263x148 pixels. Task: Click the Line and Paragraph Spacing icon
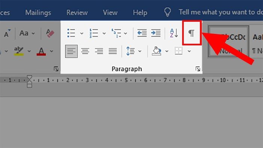tap(130, 51)
